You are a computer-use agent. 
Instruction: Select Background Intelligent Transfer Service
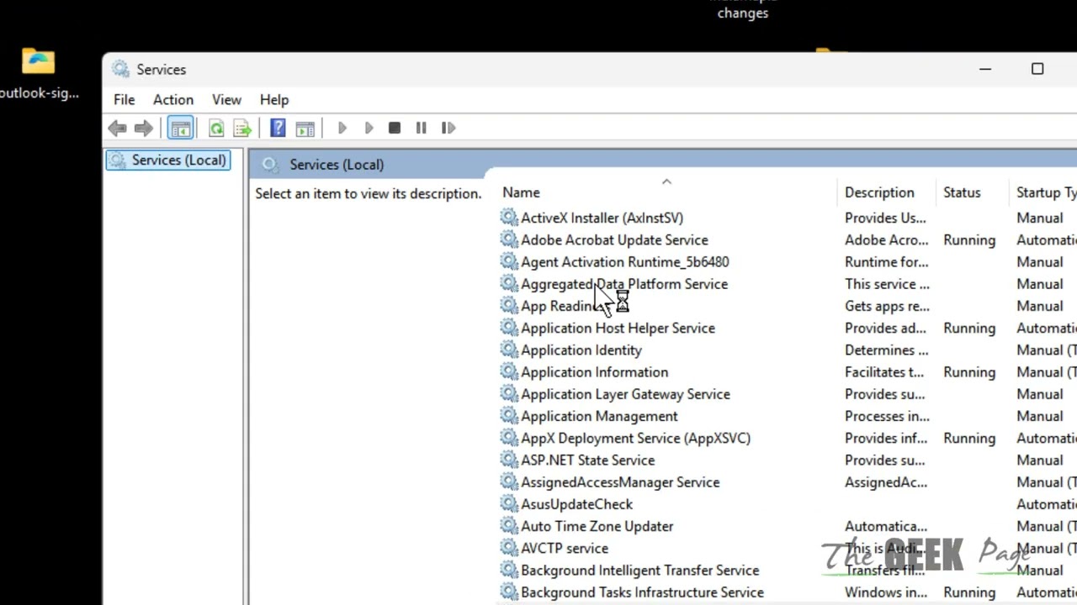coord(639,570)
